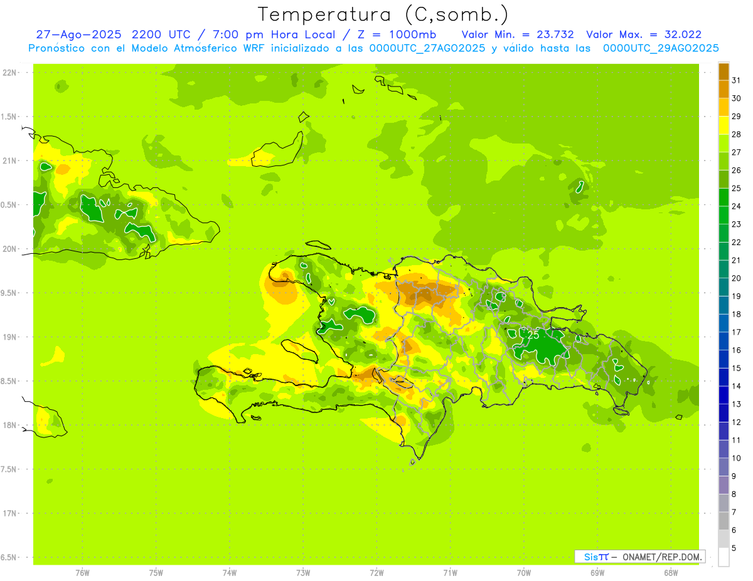753x581 pixels.
Task: Click the date text '27-Ago-2025 2200 UTC'
Action: click(110, 34)
